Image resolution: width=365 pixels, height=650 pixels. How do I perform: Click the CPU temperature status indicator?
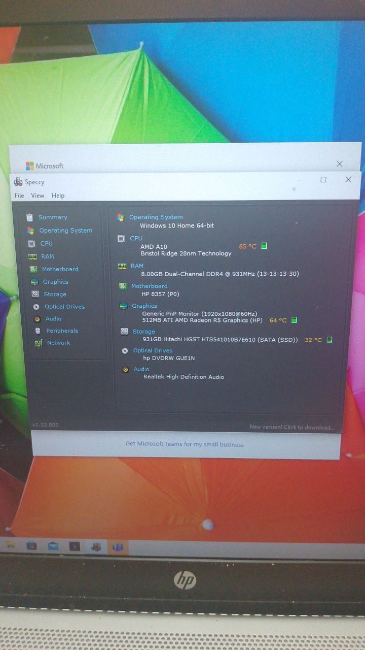click(x=264, y=246)
